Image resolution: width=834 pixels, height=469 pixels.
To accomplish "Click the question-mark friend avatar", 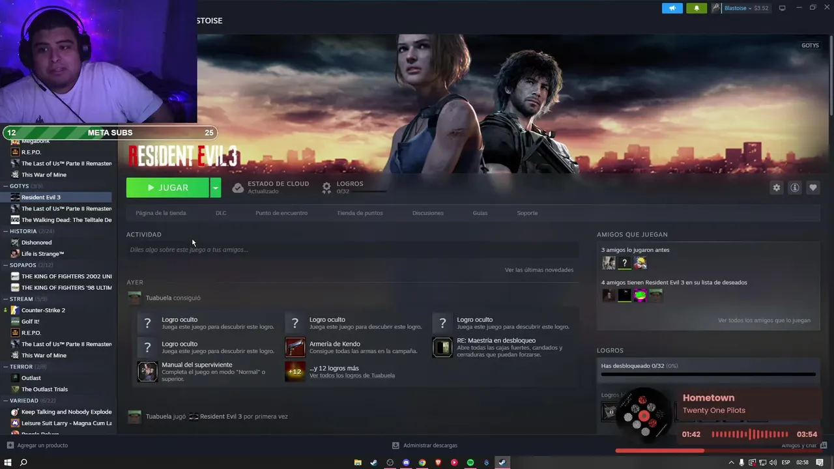I will pos(624,263).
